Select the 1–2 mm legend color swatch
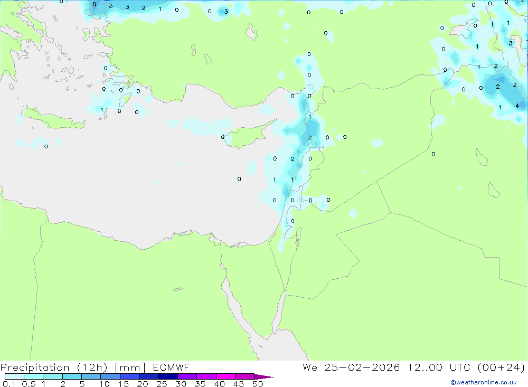Screen dimensions: 528x387 53,376
